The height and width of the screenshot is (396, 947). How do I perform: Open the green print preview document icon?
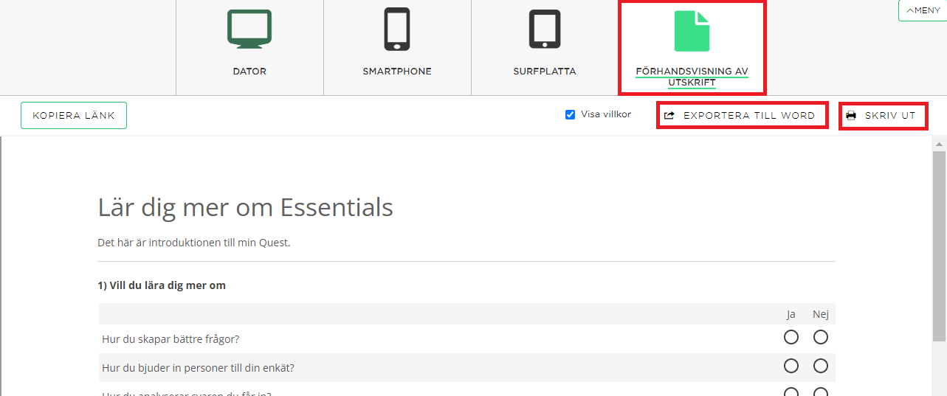pos(692,31)
